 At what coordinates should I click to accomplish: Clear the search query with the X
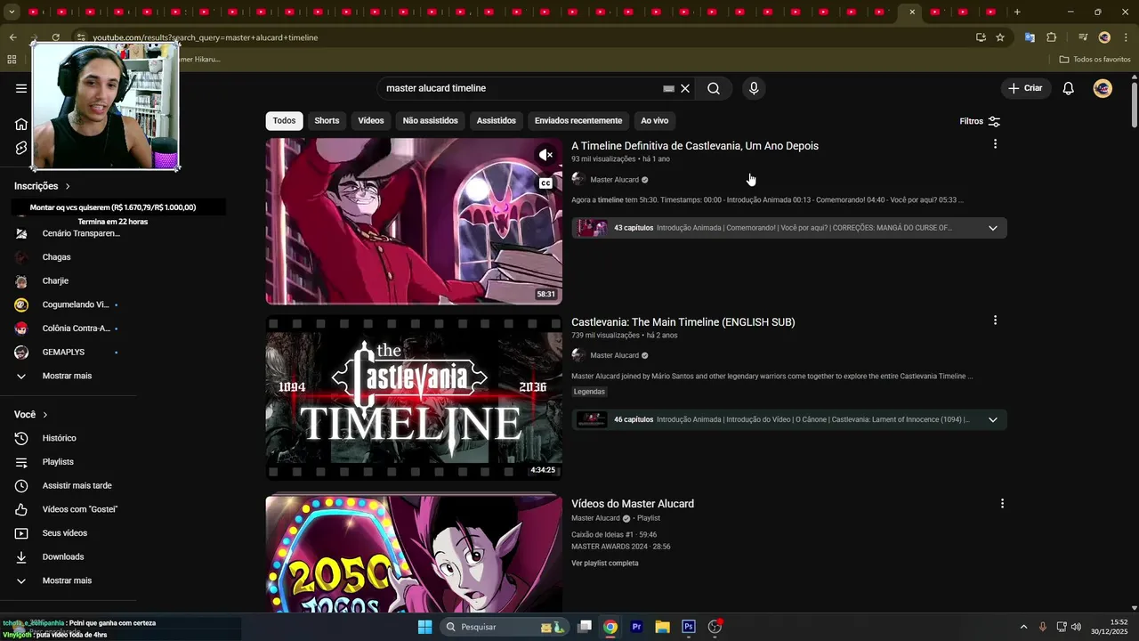685,88
